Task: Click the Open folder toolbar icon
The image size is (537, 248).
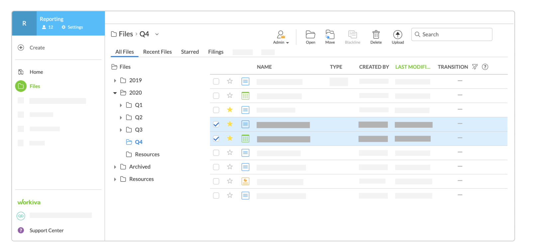Action: click(310, 35)
